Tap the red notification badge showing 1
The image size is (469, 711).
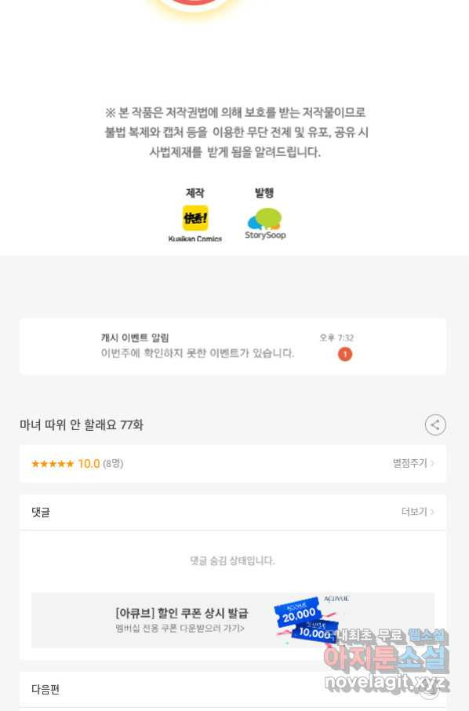(345, 354)
